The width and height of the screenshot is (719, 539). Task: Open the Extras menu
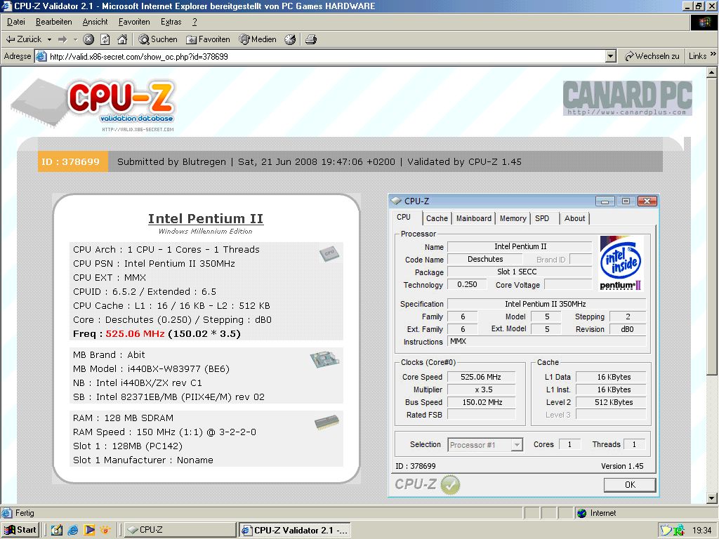(x=171, y=22)
